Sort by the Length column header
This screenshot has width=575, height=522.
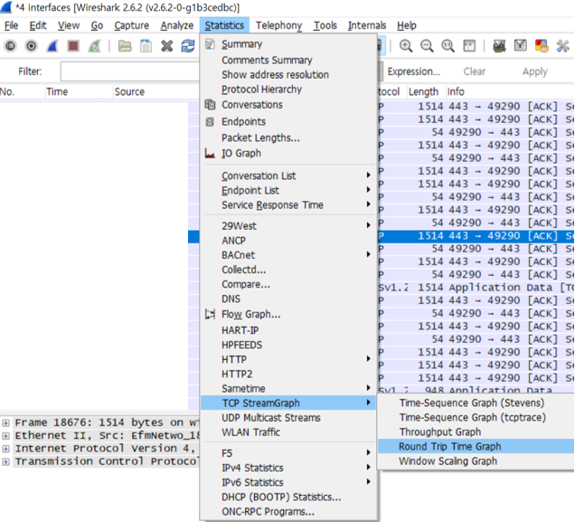423,91
